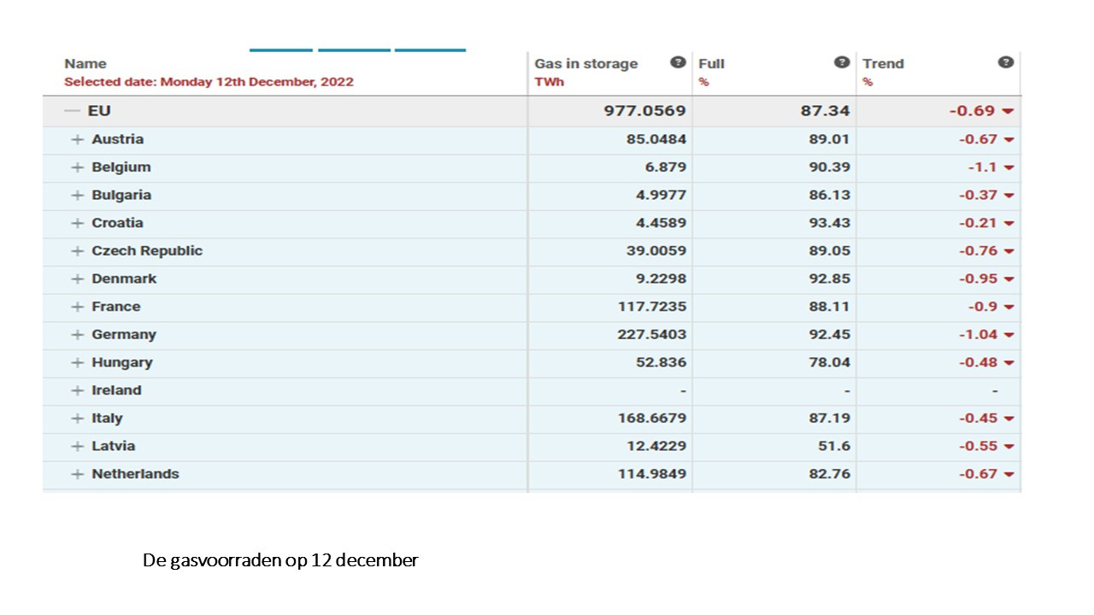Expand the Austria row
1094x615 pixels.
pyautogui.click(x=78, y=139)
